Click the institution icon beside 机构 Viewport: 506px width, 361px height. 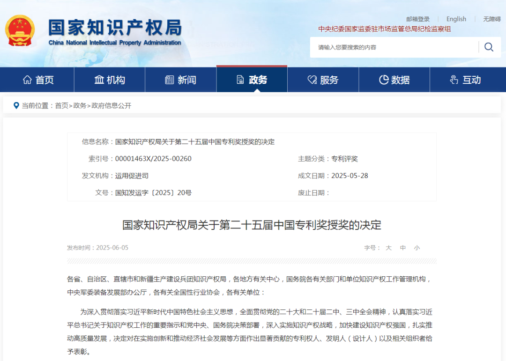click(x=99, y=80)
